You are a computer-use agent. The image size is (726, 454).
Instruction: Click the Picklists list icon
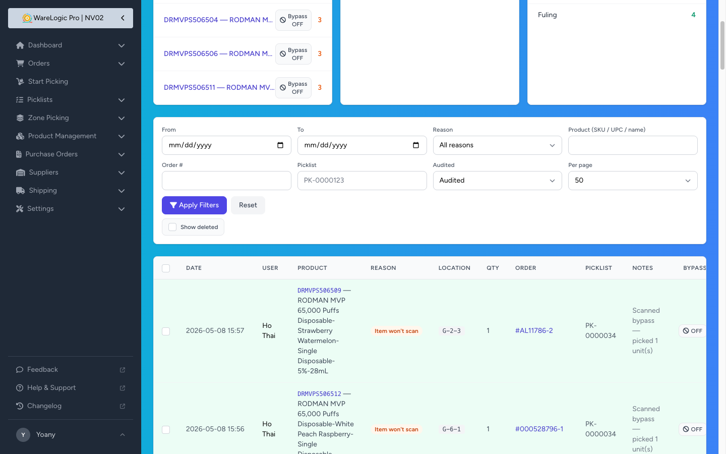[x=20, y=100]
